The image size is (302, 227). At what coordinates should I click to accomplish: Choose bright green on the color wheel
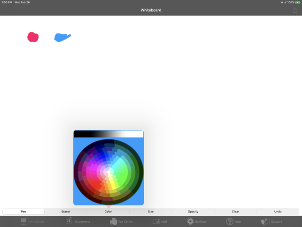pos(123,175)
